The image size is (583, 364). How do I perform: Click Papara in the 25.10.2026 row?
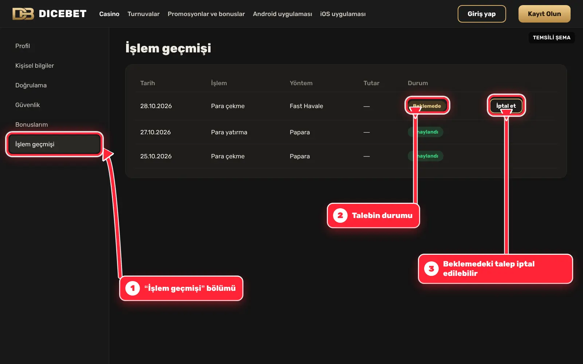tap(300, 156)
